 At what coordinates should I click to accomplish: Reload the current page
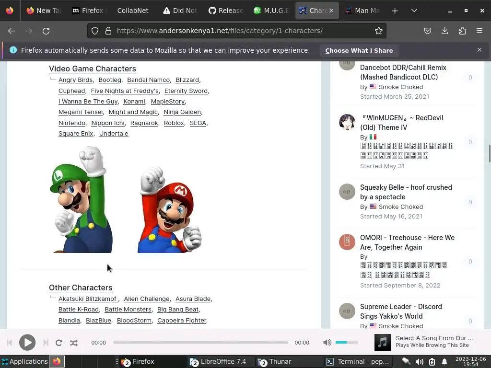point(46,31)
